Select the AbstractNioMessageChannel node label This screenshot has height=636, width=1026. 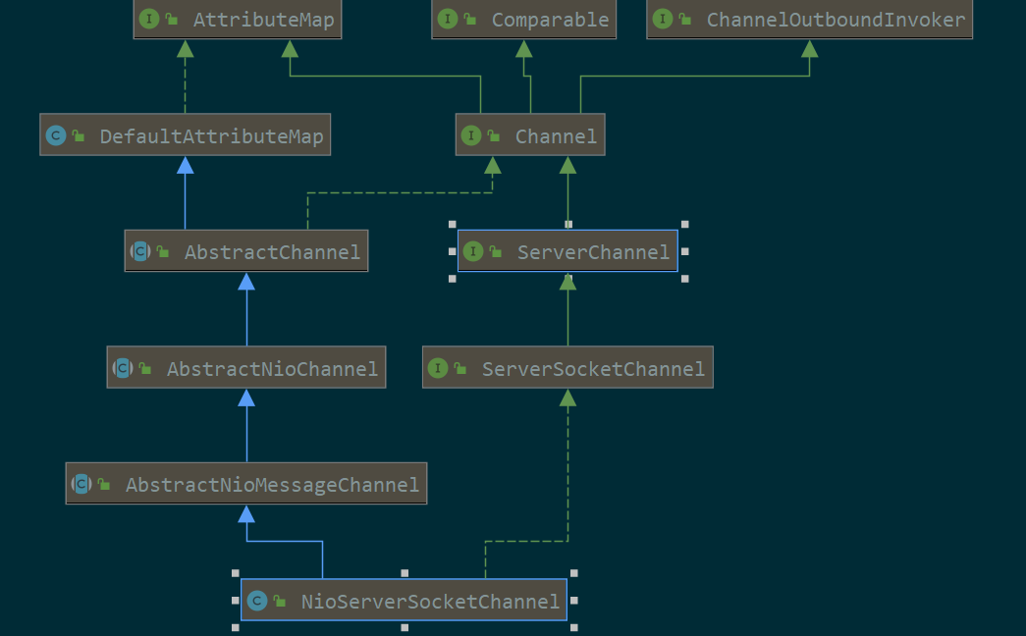(x=272, y=485)
